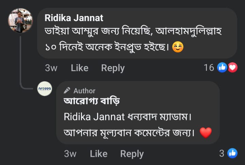Click the Author badge label
This screenshot has height=165, width=245.
pyautogui.click(x=84, y=91)
